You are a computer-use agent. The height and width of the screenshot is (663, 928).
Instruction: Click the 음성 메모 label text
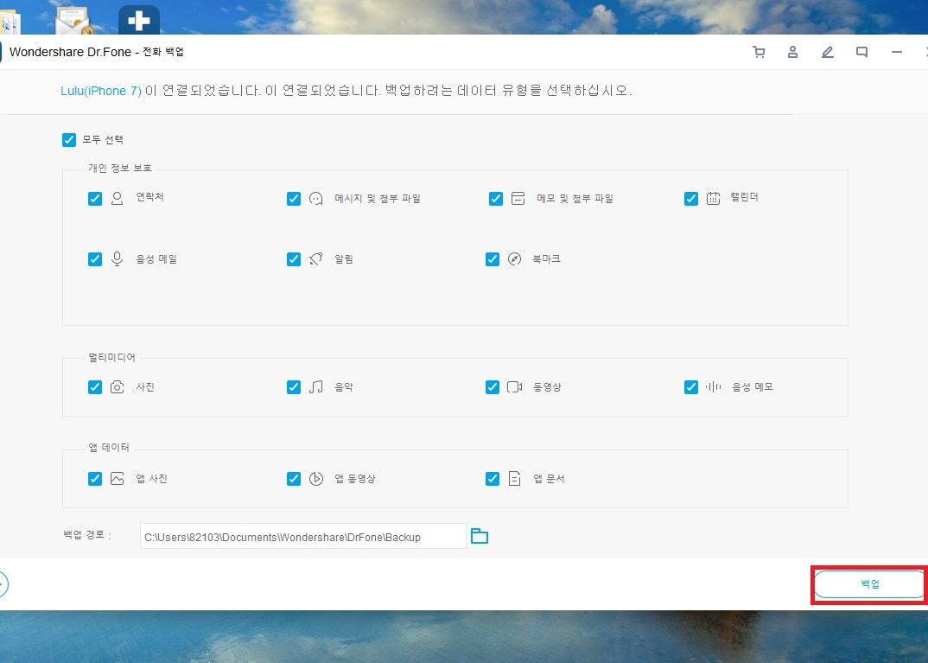coord(753,386)
